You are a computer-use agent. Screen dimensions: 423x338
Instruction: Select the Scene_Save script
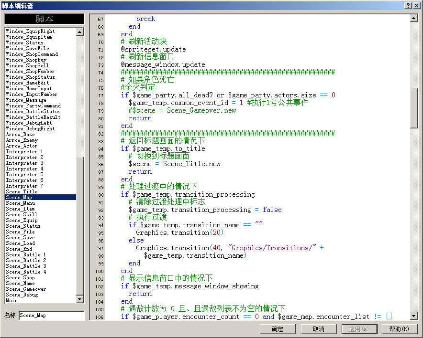coord(41,237)
